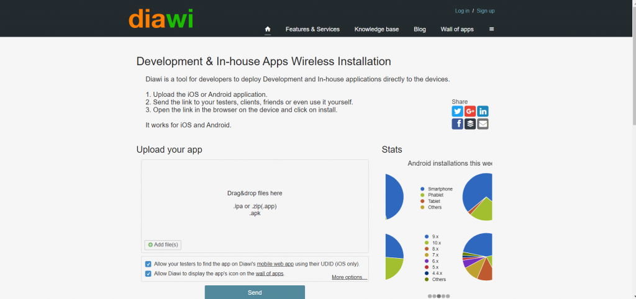Image resolution: width=636 pixels, height=299 pixels.
Task: Uncheck display app icon on wall checkbox
Action: [x=148, y=274]
